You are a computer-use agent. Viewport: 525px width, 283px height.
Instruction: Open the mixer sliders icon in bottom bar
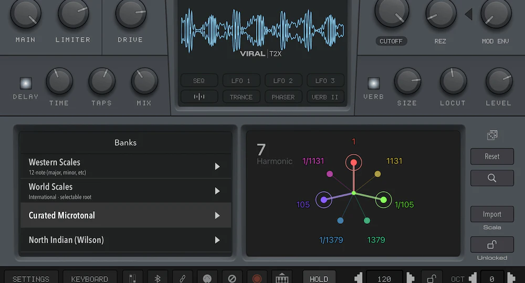133,278
